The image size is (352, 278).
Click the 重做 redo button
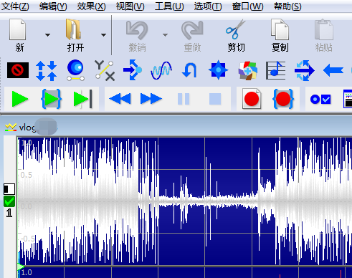click(x=192, y=36)
